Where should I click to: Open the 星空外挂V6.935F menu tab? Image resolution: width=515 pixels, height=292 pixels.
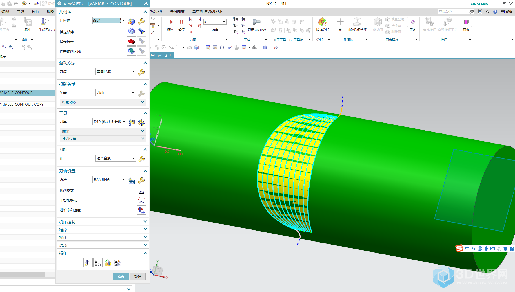[x=207, y=12]
